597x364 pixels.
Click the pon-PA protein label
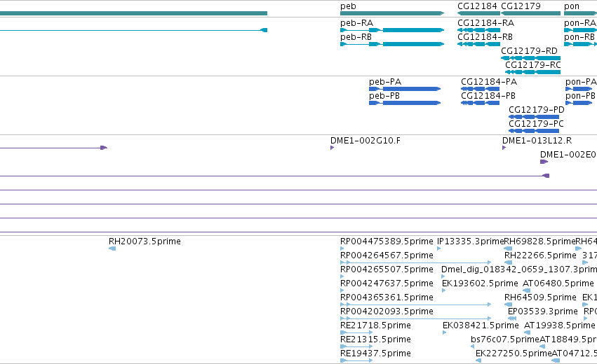click(x=581, y=82)
